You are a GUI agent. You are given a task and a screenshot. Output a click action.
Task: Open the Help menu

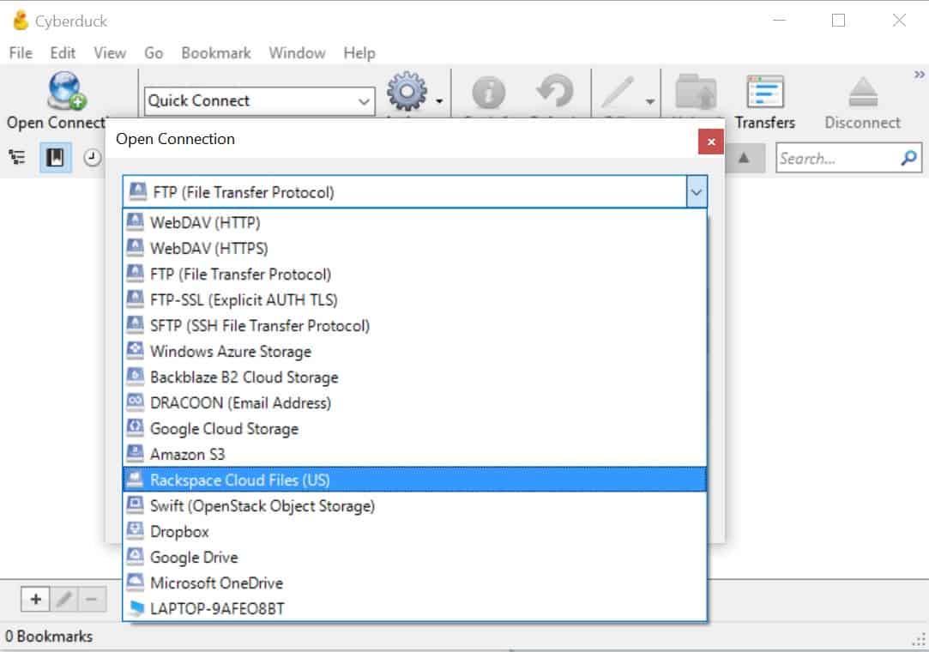(359, 52)
